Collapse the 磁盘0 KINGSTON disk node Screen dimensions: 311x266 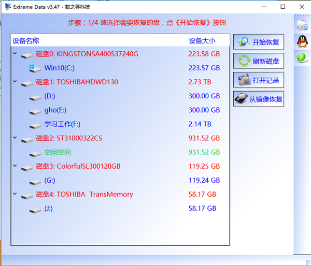tap(15, 54)
